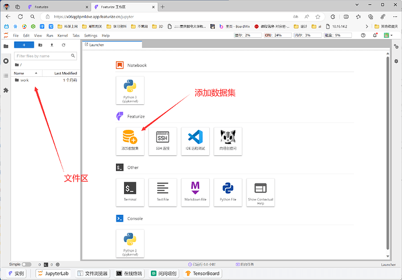Sort files by Name column

point(27,73)
